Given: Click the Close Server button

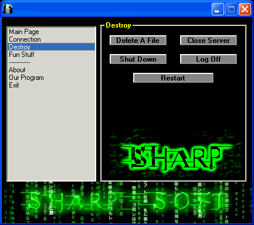Looking at the screenshot, I should (208, 41).
